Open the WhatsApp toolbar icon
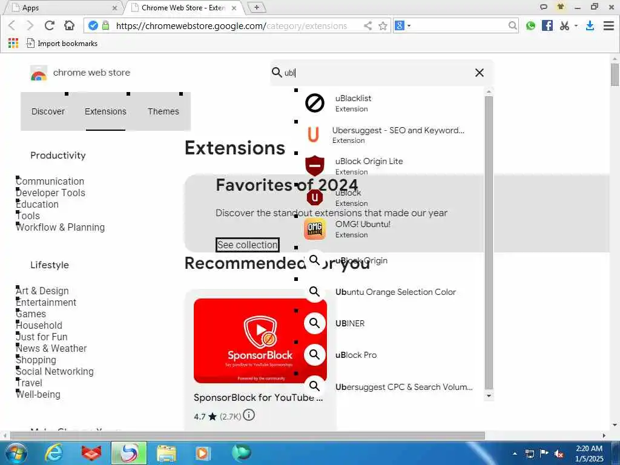The height and width of the screenshot is (465, 620). [530, 25]
